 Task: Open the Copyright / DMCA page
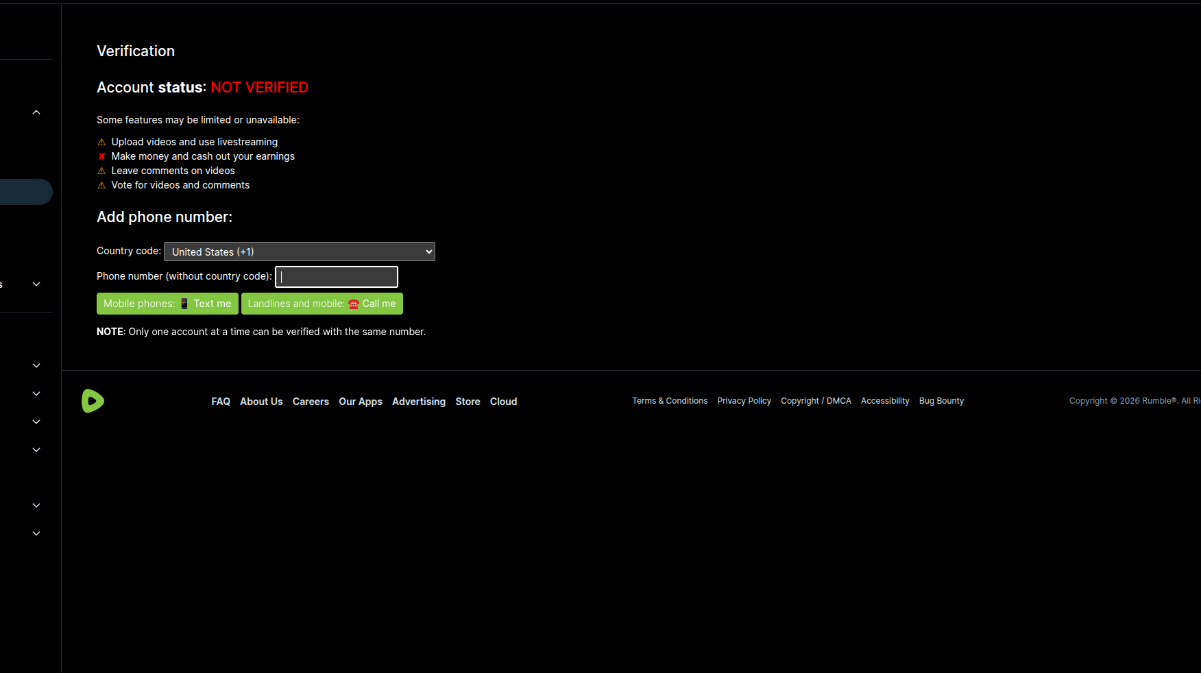(x=816, y=401)
